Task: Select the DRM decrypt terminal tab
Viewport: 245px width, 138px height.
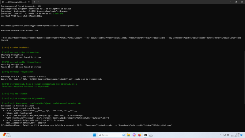Action: [x=16, y=2]
